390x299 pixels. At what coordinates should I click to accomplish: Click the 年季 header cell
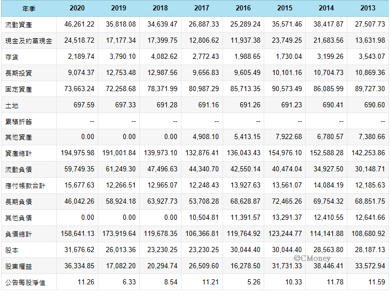point(29,9)
